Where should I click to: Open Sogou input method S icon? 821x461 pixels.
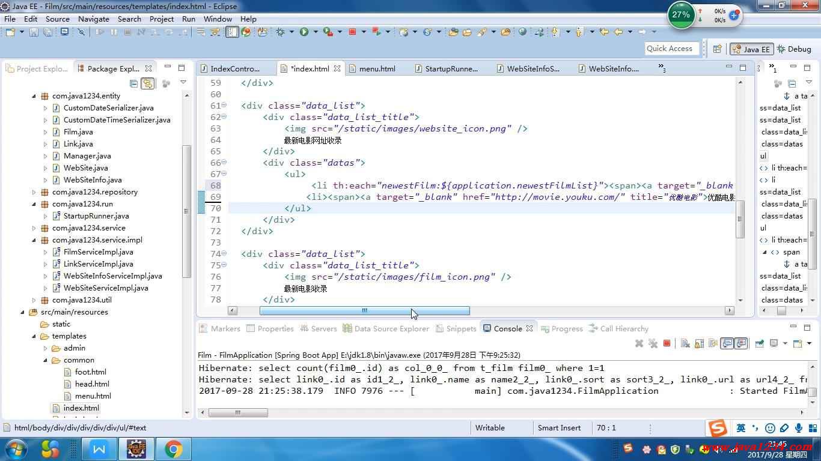718,428
